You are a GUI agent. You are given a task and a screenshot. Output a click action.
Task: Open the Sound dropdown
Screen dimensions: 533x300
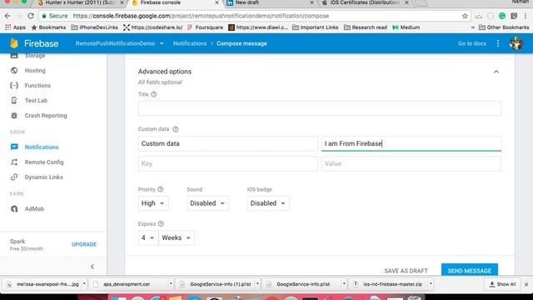click(x=207, y=203)
